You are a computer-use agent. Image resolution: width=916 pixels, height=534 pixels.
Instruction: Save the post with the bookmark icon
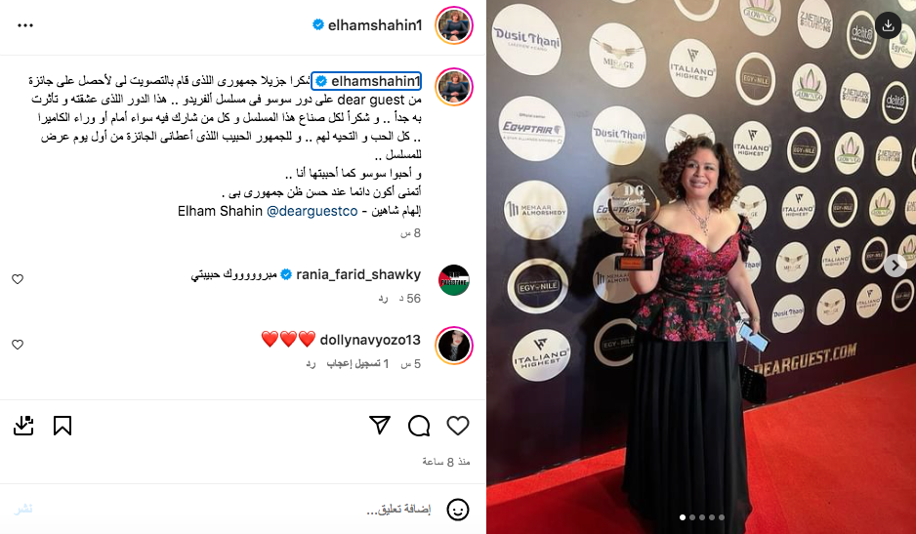(62, 426)
